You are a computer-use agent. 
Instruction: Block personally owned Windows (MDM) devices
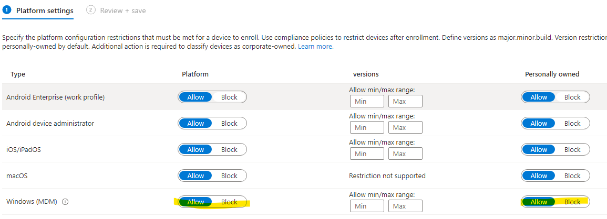click(572, 202)
